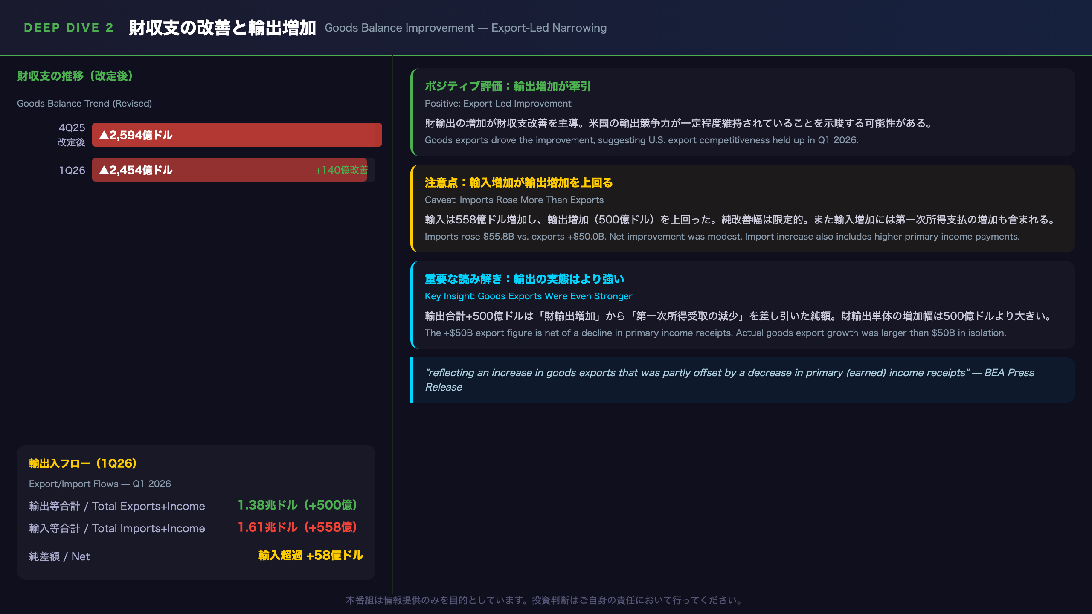The width and height of the screenshot is (1092, 614).
Task: Click the BEA Press Release italic quote
Action: coord(729,380)
